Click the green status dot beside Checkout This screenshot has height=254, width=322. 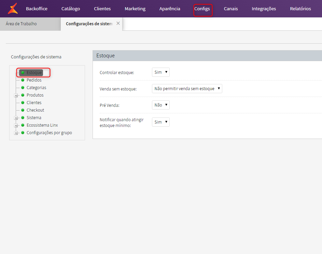(23, 110)
